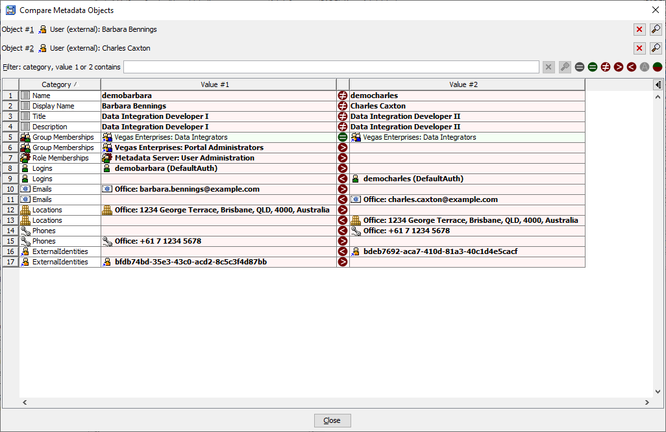
Task: Click the vertical scrollbar down arrow
Action: [x=658, y=392]
